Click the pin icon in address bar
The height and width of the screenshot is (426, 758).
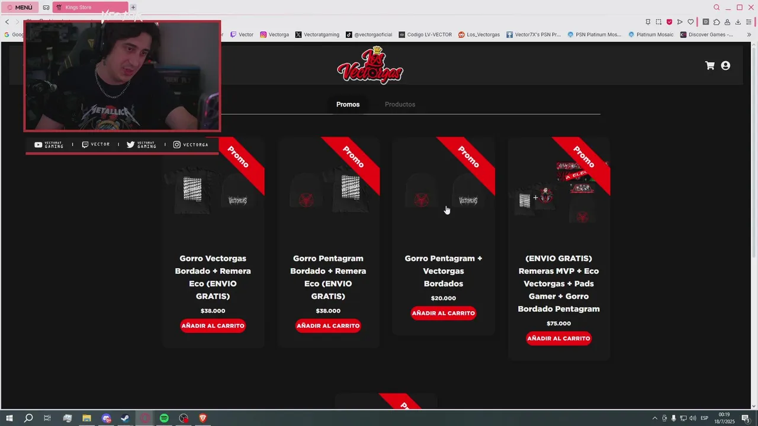pyautogui.click(x=648, y=22)
